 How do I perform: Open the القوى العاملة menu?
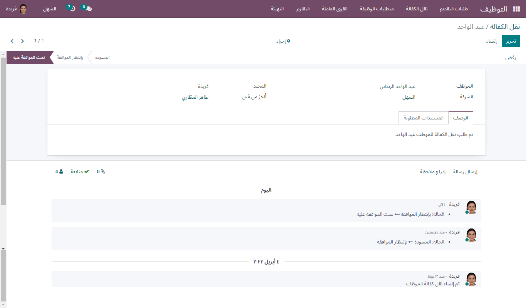click(x=335, y=9)
